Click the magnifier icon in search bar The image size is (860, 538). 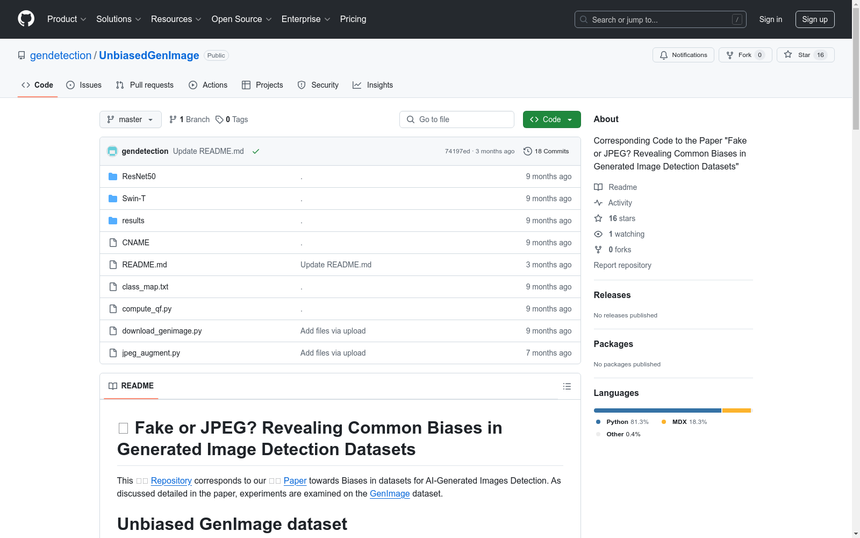584,19
